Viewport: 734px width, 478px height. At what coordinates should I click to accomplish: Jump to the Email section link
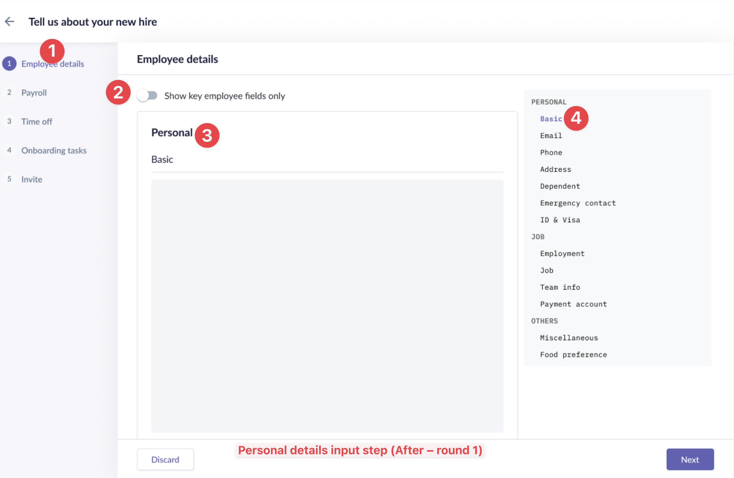coord(551,136)
